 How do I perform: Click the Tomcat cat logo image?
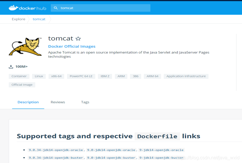(25, 46)
